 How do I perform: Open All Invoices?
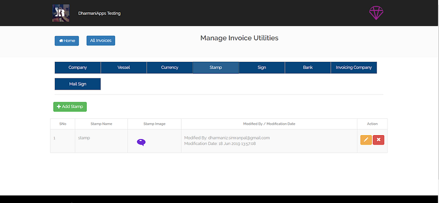101,40
